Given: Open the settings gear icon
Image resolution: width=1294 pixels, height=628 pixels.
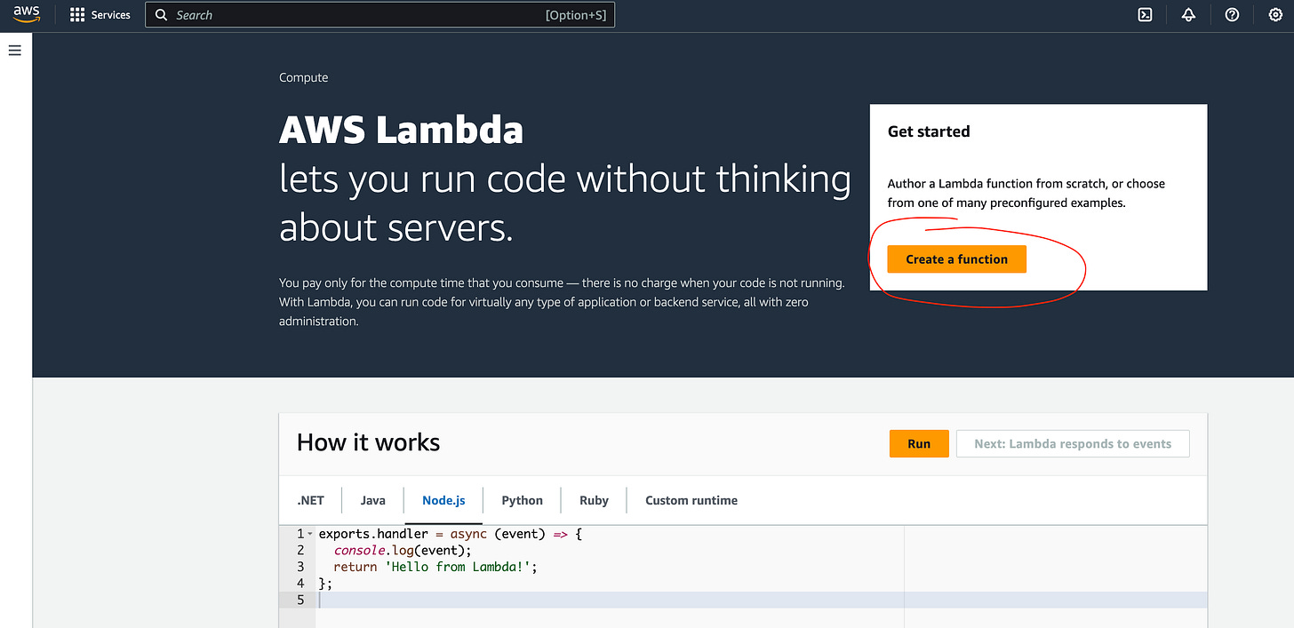Looking at the screenshot, I should pyautogui.click(x=1274, y=15).
